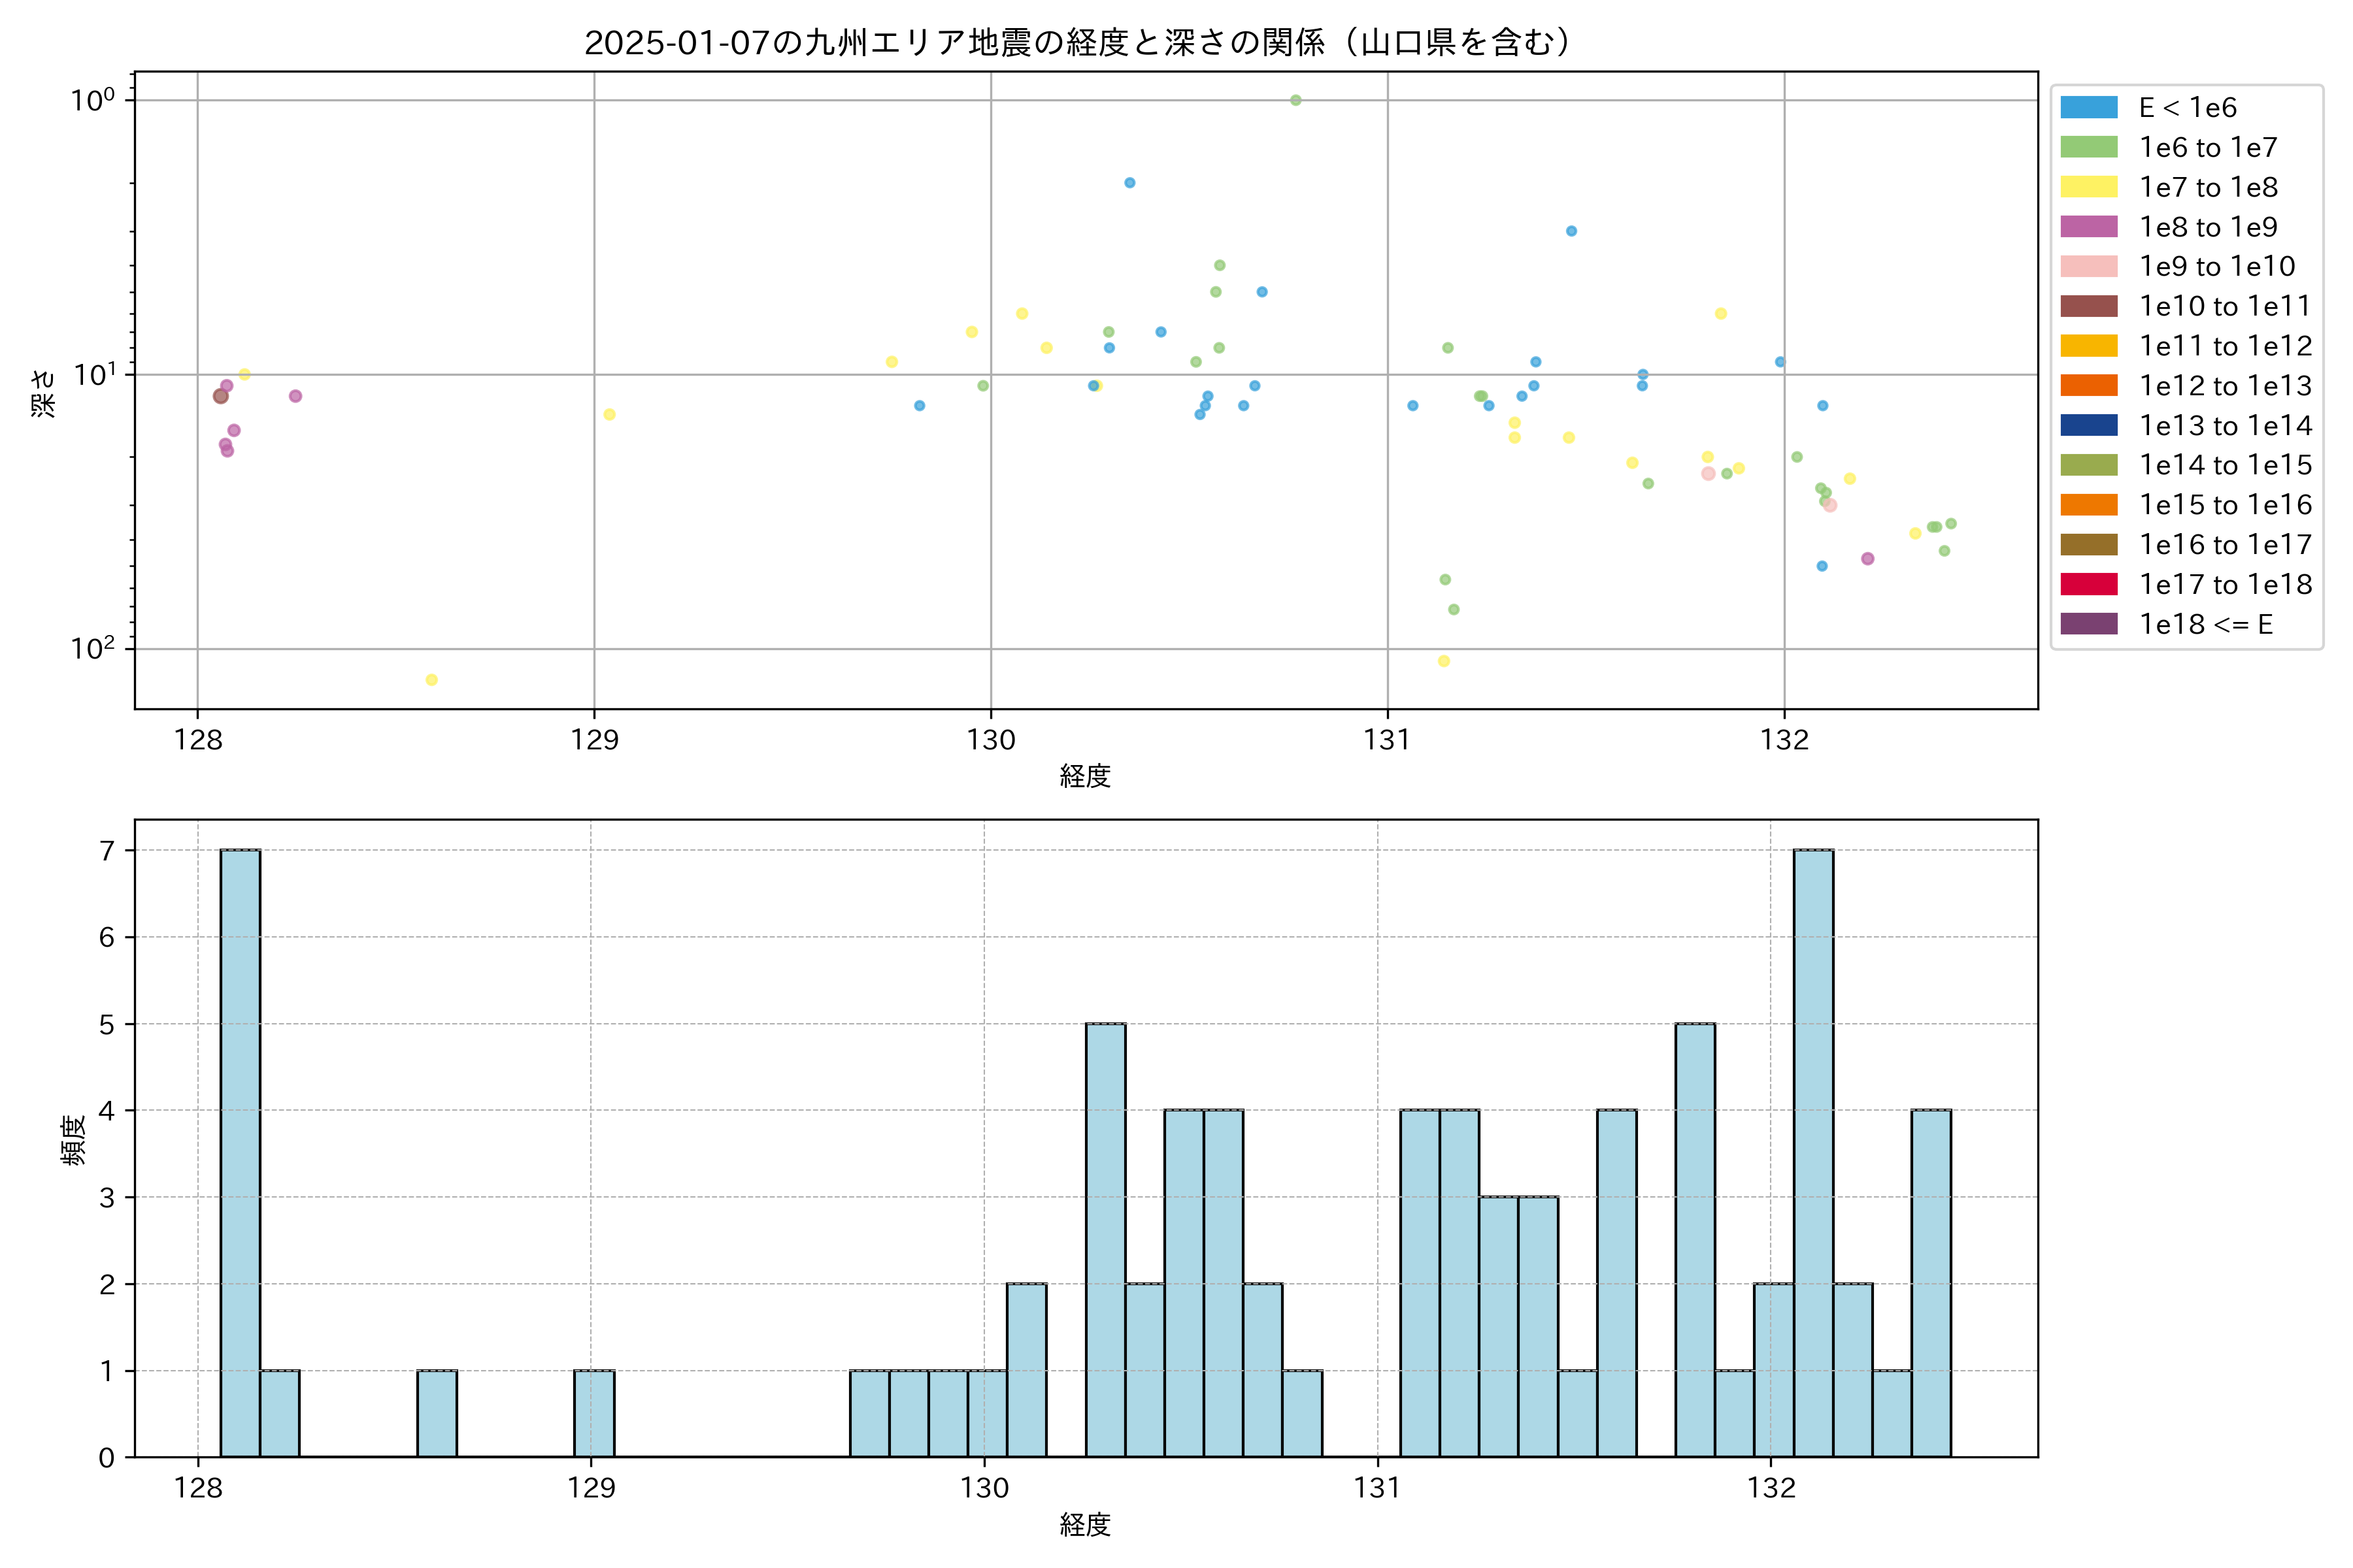Click the brown scatter point near longitude 128
The image size is (2353, 1568).
[220, 396]
